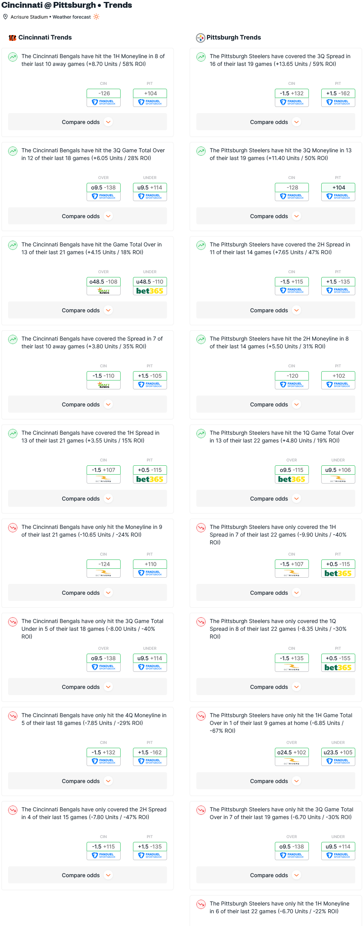Expand Compare odds under Steelers 3Q Spread trend
Viewport: 363px width, 926px height.
[276, 122]
